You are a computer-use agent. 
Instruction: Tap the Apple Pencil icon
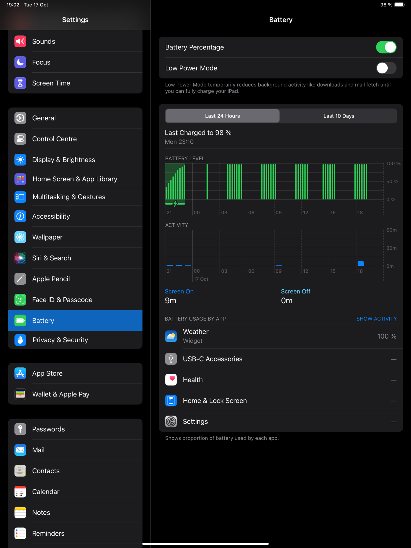[20, 279]
